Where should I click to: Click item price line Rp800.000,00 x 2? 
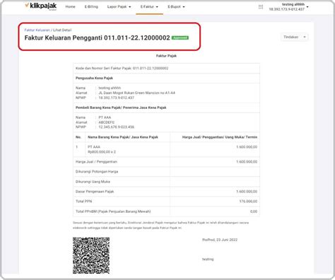click(x=102, y=152)
